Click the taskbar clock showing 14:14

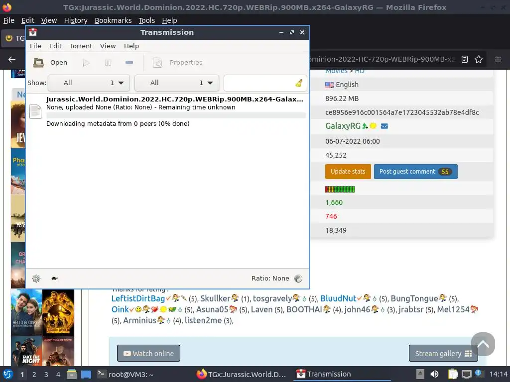point(498,374)
